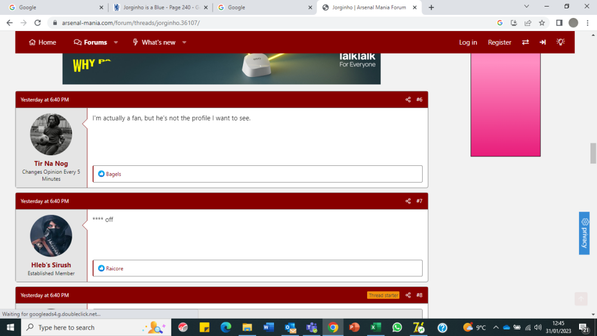Open Microsoft Word from taskbar
Screen dimensions: 597x336
coord(269,327)
